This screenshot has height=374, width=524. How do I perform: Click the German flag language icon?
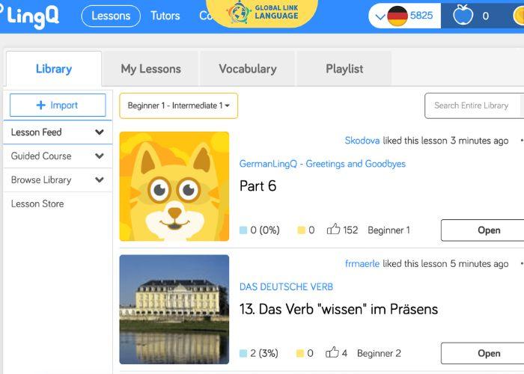(x=397, y=16)
